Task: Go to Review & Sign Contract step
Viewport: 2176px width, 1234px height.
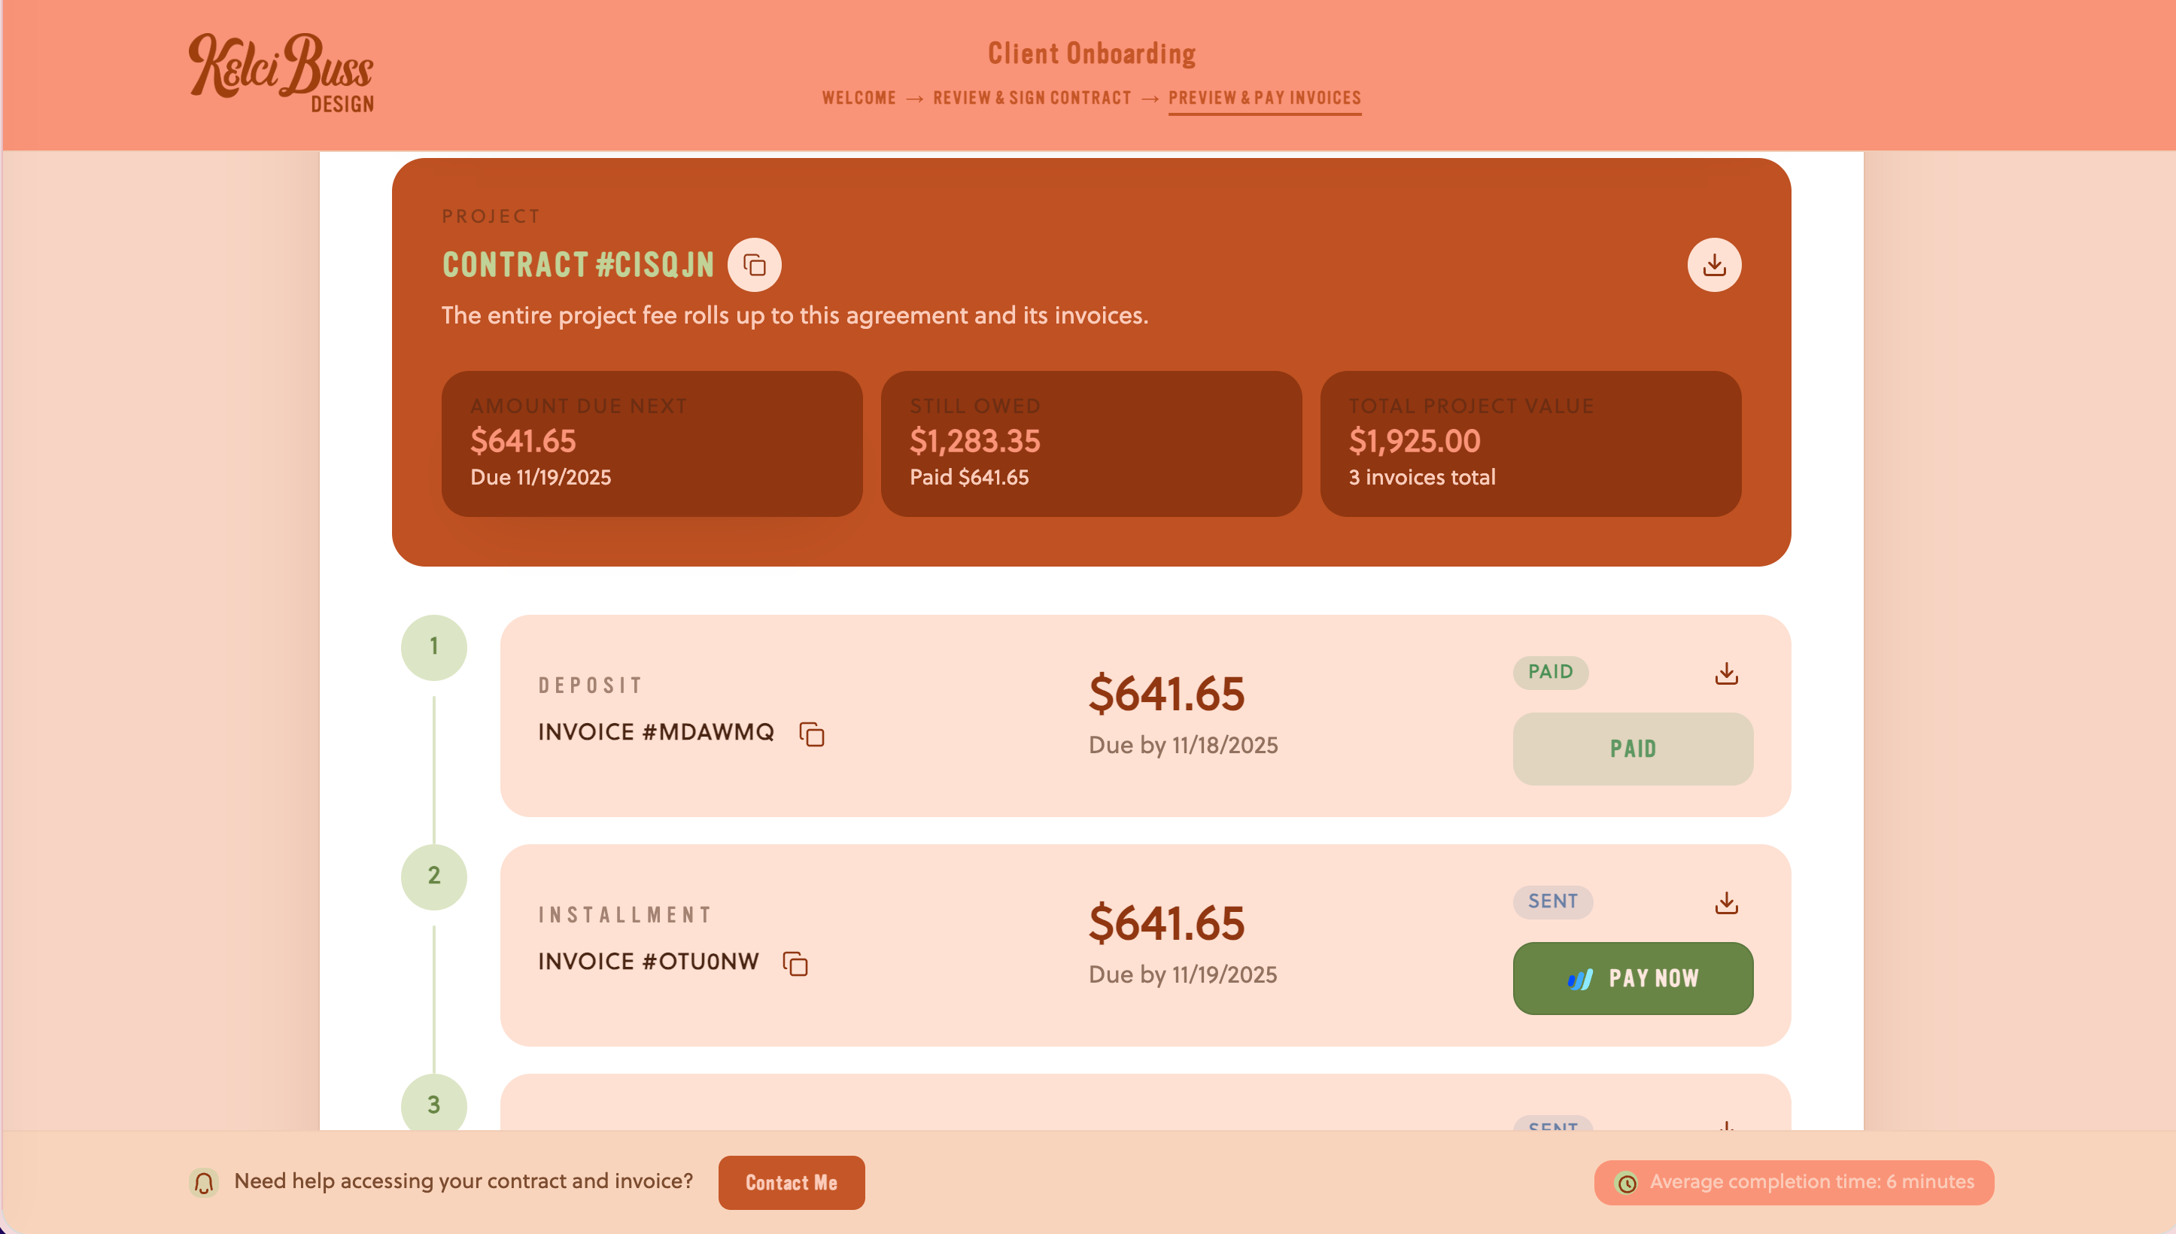Action: (1032, 98)
